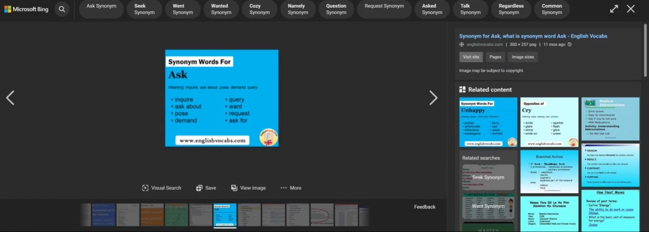649x232 pixels.
Task: Open the Opposites of Cry thumbnail
Action: 549,122
